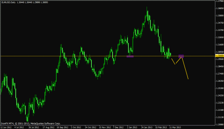
Task: Click the 17 Aug 2012 date label
Action: point(49,127)
